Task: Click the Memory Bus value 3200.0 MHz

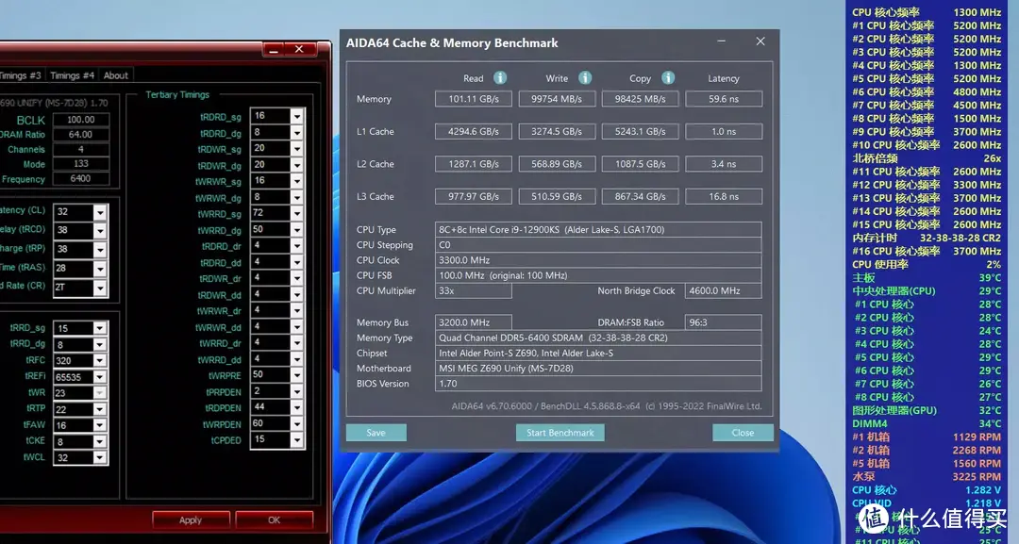Action: coord(473,322)
